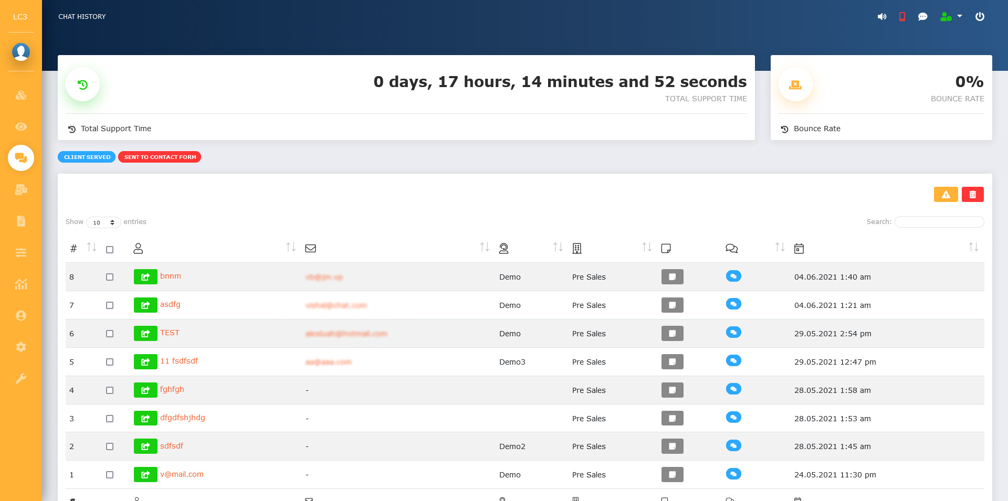Click into the Search input field

(939, 222)
